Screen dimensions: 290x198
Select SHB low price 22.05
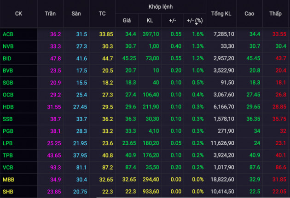tap(279, 192)
